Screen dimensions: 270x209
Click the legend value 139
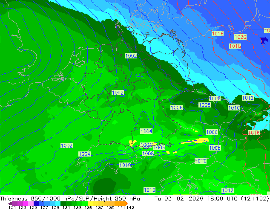coord(110,207)
